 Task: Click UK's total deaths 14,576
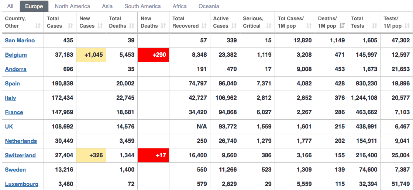[125, 127]
